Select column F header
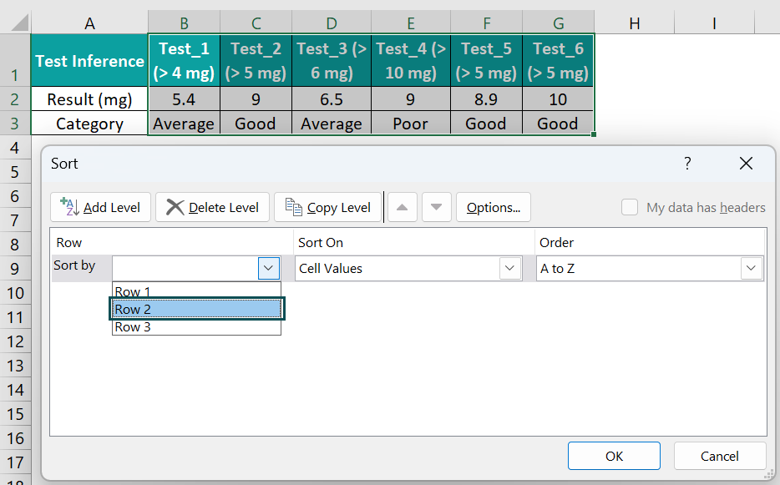 tap(487, 23)
